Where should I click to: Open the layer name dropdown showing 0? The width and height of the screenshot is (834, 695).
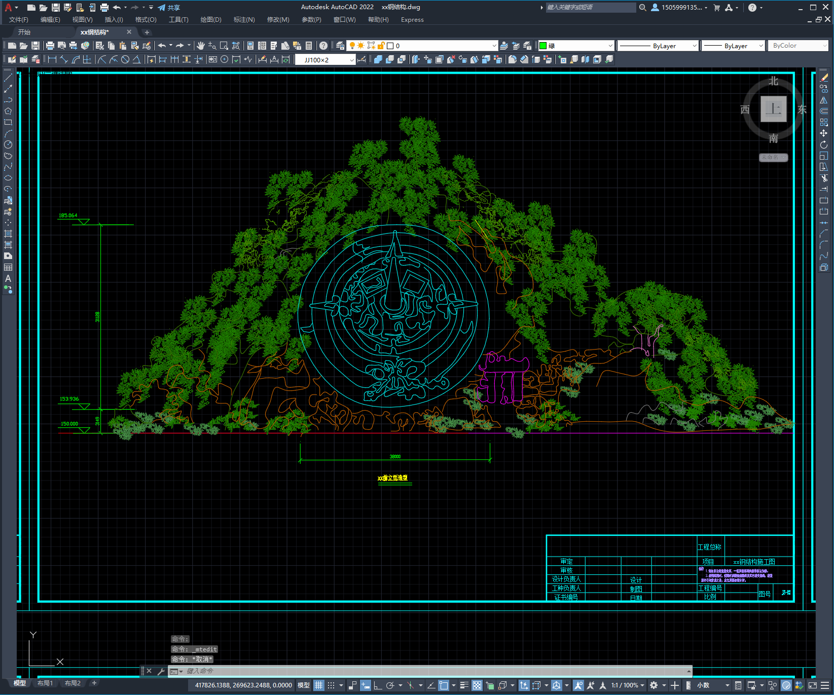(422, 46)
